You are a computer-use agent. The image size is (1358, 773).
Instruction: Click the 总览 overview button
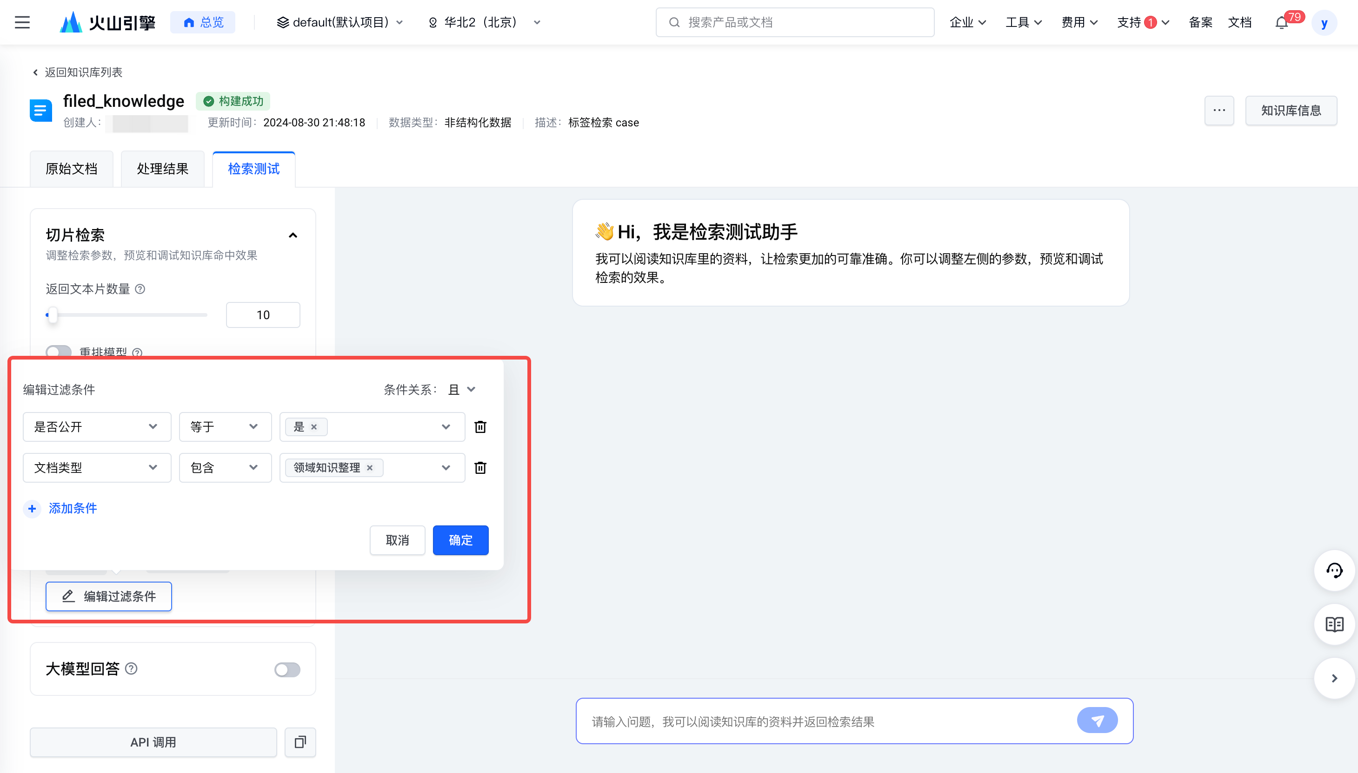pyautogui.click(x=203, y=22)
